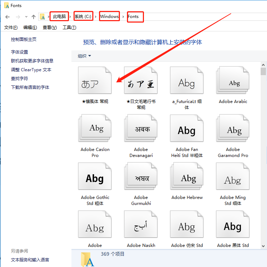This screenshot has height=267, width=267.
Task: Navigate to Windows in breadcrumb
Action: 109,17
